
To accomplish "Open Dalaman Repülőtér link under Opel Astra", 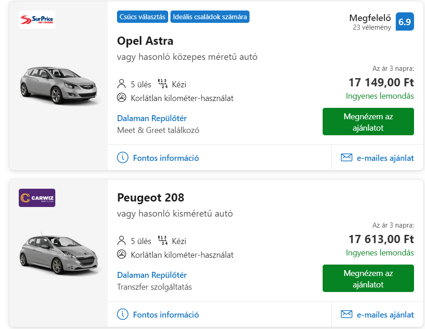I will point(152,118).
